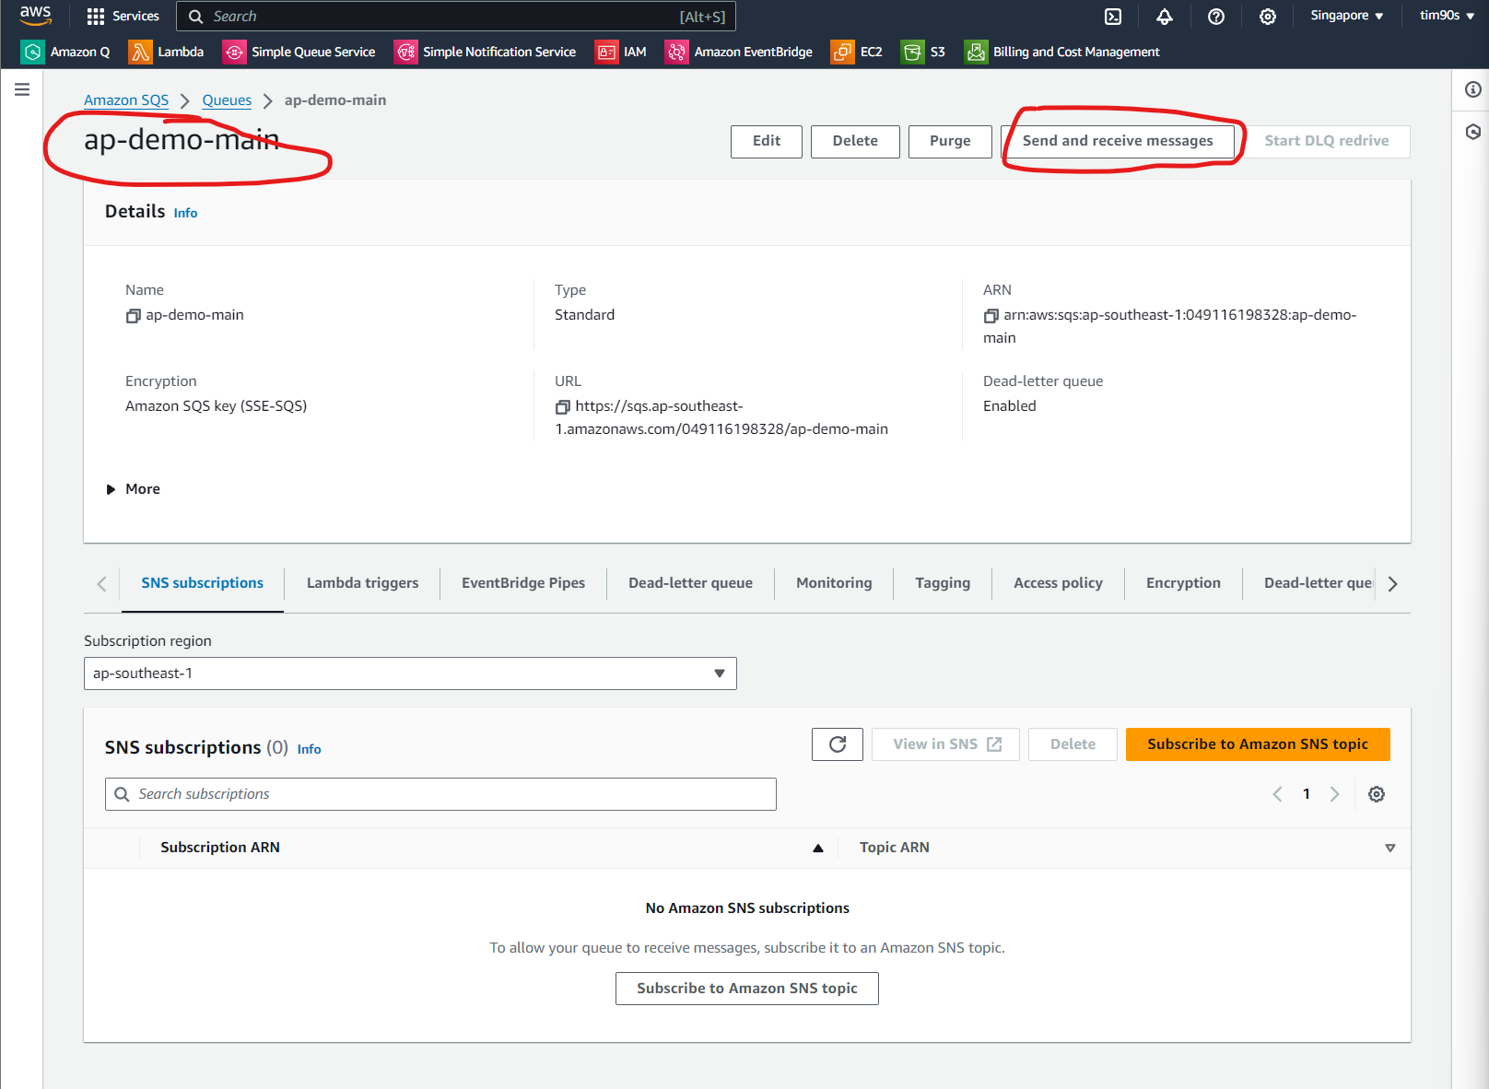This screenshot has height=1089, width=1489.
Task: Open CloudShell terminal icon
Action: 1113,17
